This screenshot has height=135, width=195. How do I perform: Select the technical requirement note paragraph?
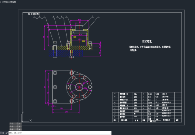point(150,49)
